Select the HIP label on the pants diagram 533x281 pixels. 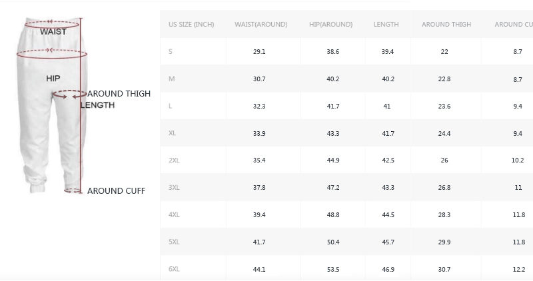click(x=53, y=79)
